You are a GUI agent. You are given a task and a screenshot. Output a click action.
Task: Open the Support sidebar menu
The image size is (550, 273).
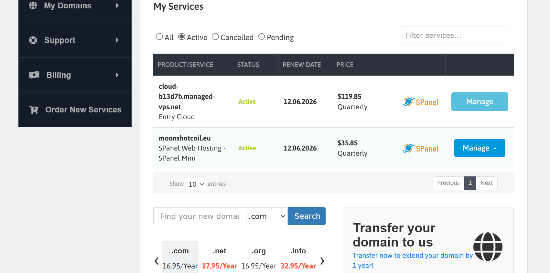pos(75,40)
